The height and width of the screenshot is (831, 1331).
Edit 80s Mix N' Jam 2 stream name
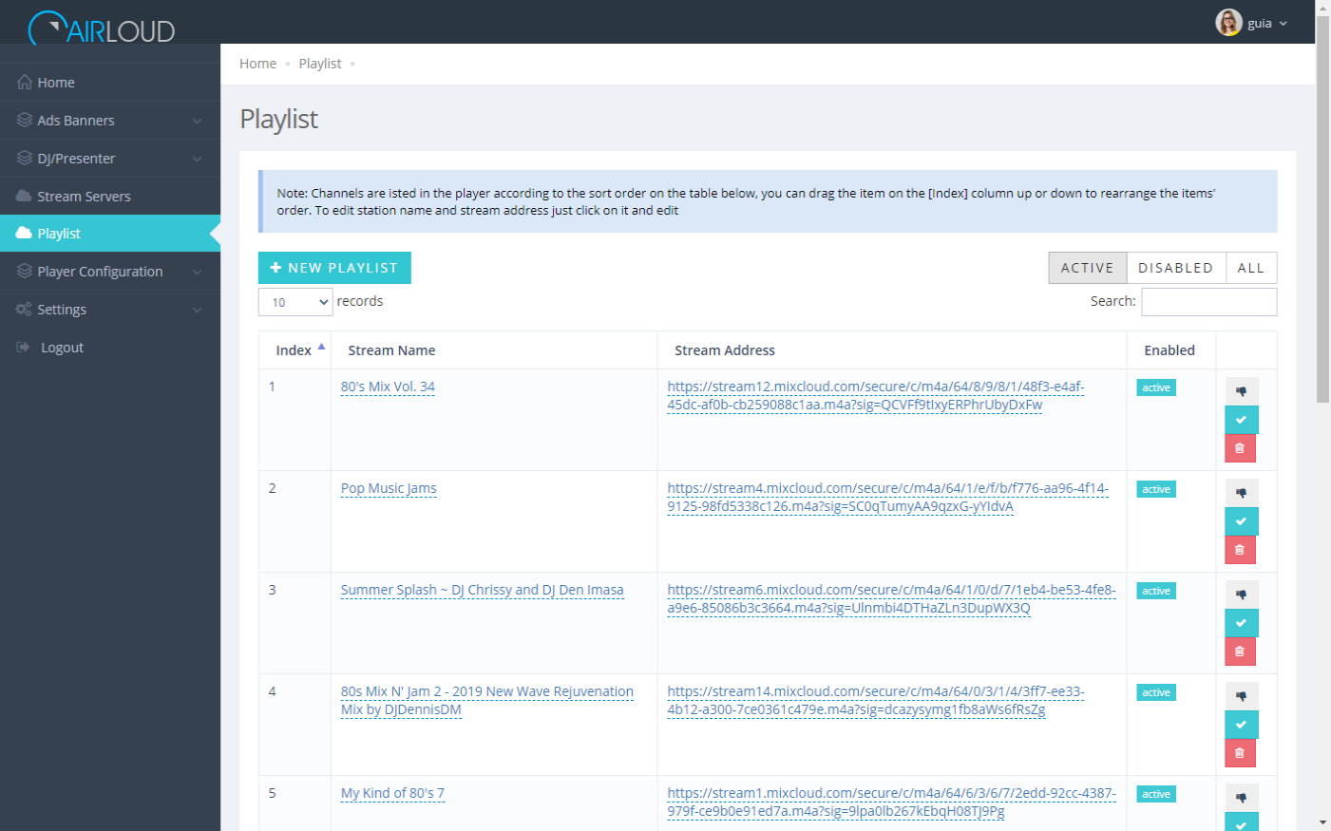click(486, 700)
